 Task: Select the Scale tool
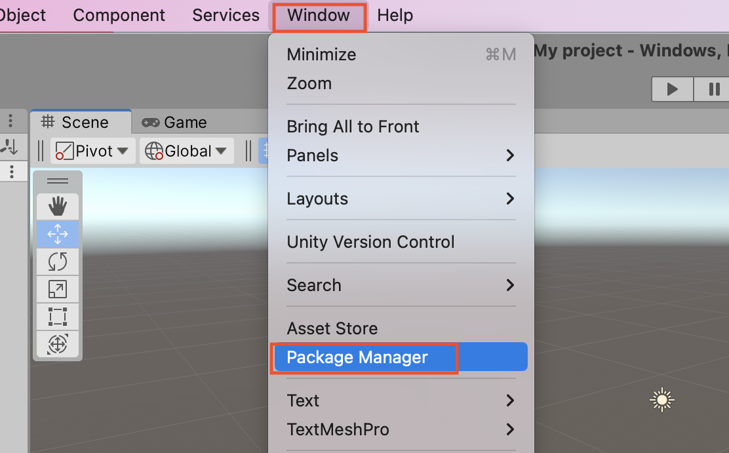pyautogui.click(x=57, y=289)
